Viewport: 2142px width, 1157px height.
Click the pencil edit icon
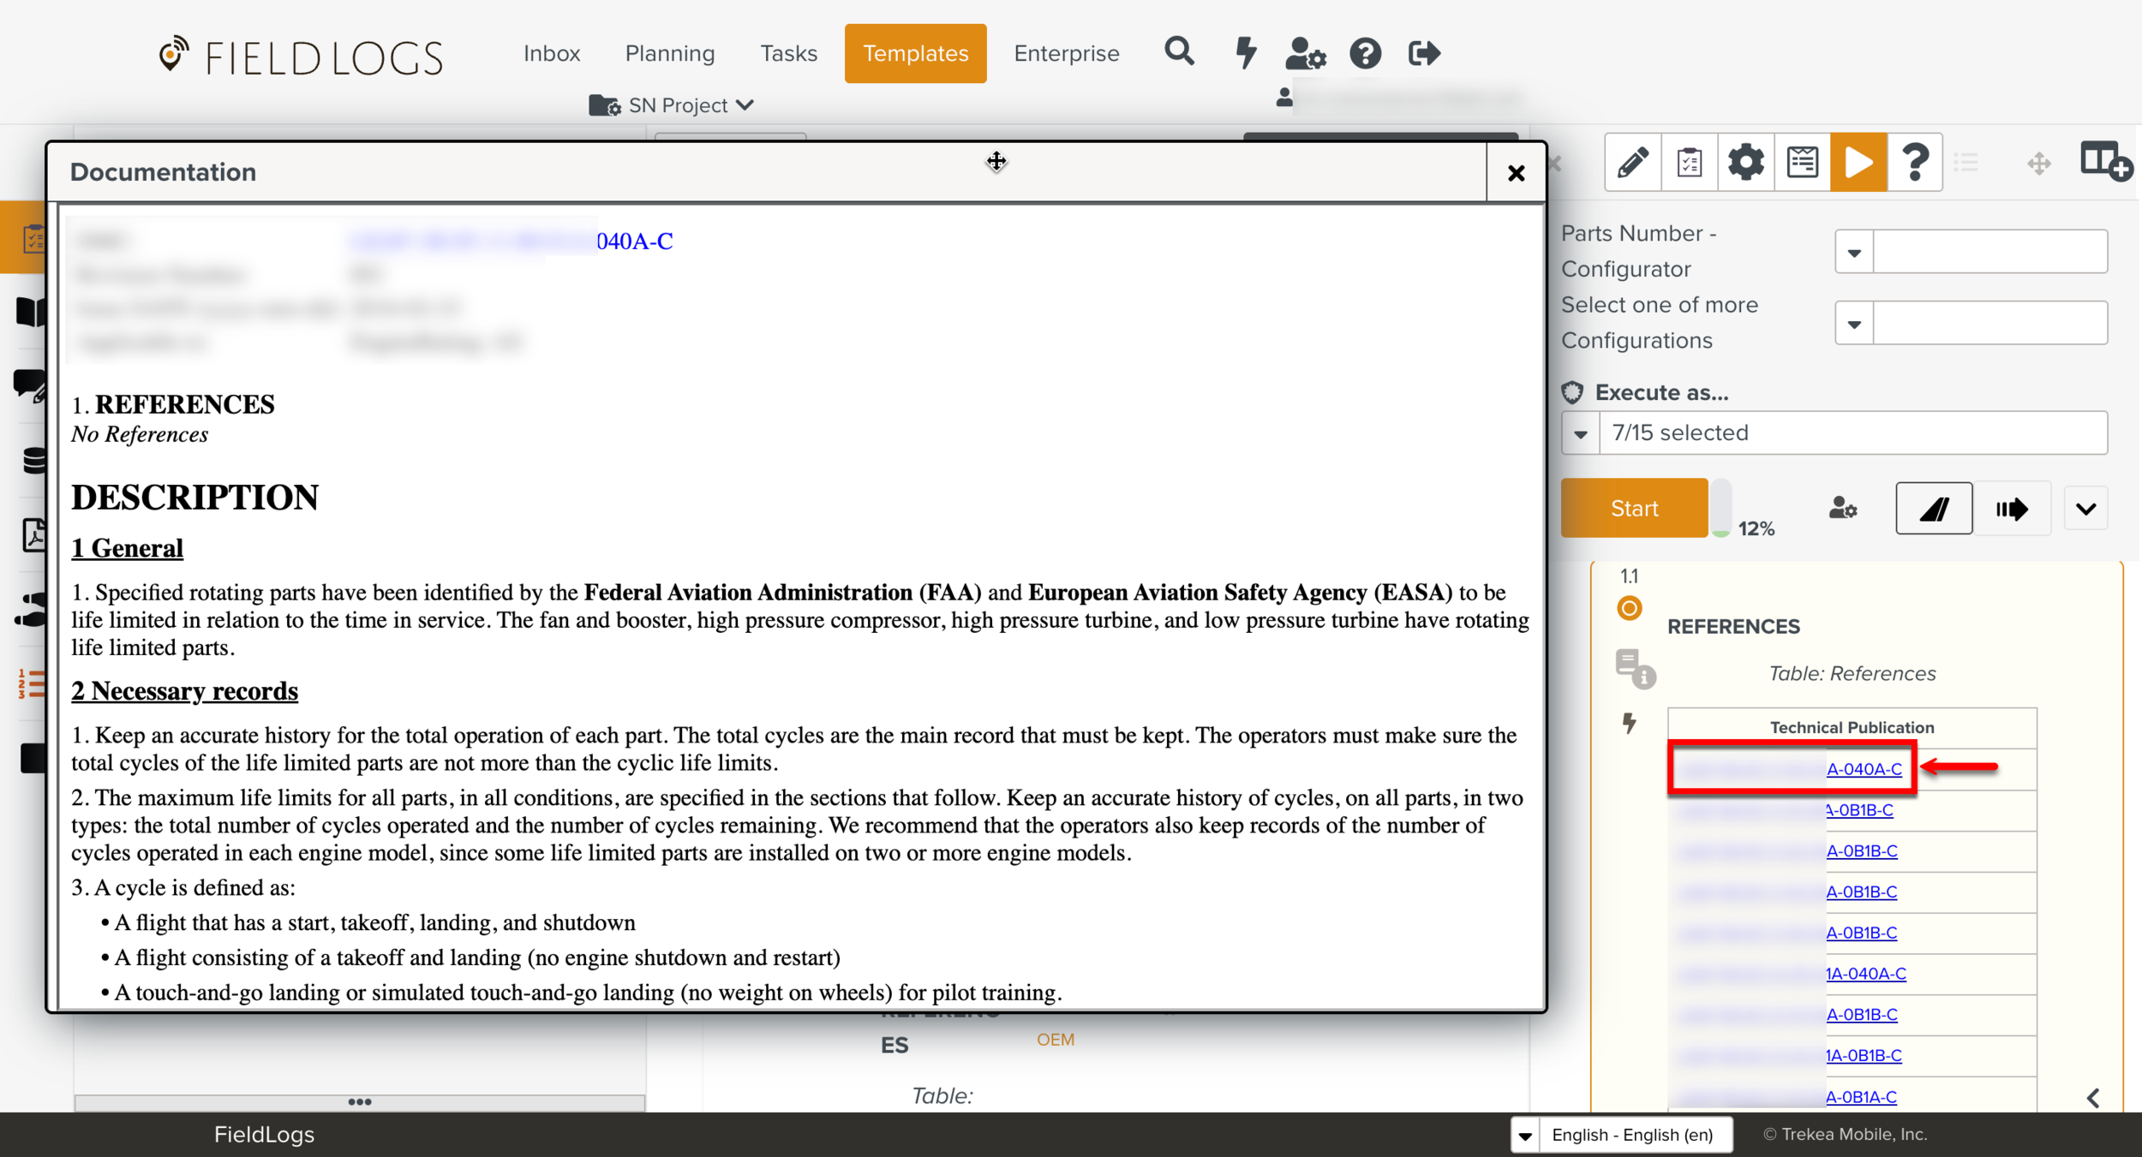(x=1632, y=163)
